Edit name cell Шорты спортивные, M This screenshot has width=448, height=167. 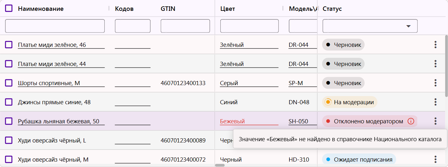(x=61, y=83)
